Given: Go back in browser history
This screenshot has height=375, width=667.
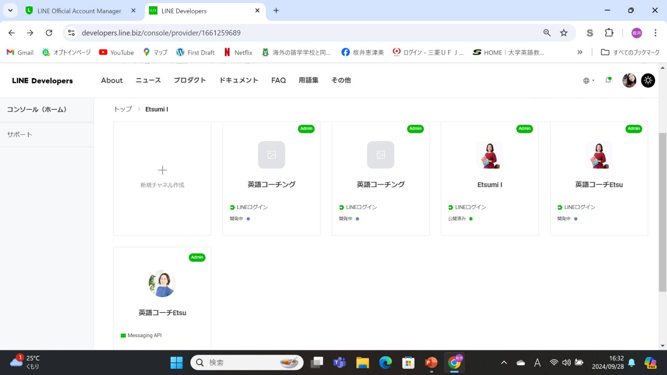Looking at the screenshot, I should point(11,33).
